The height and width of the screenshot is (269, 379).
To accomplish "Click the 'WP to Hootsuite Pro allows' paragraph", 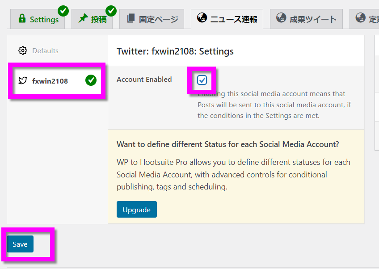I will pyautogui.click(x=233, y=175).
